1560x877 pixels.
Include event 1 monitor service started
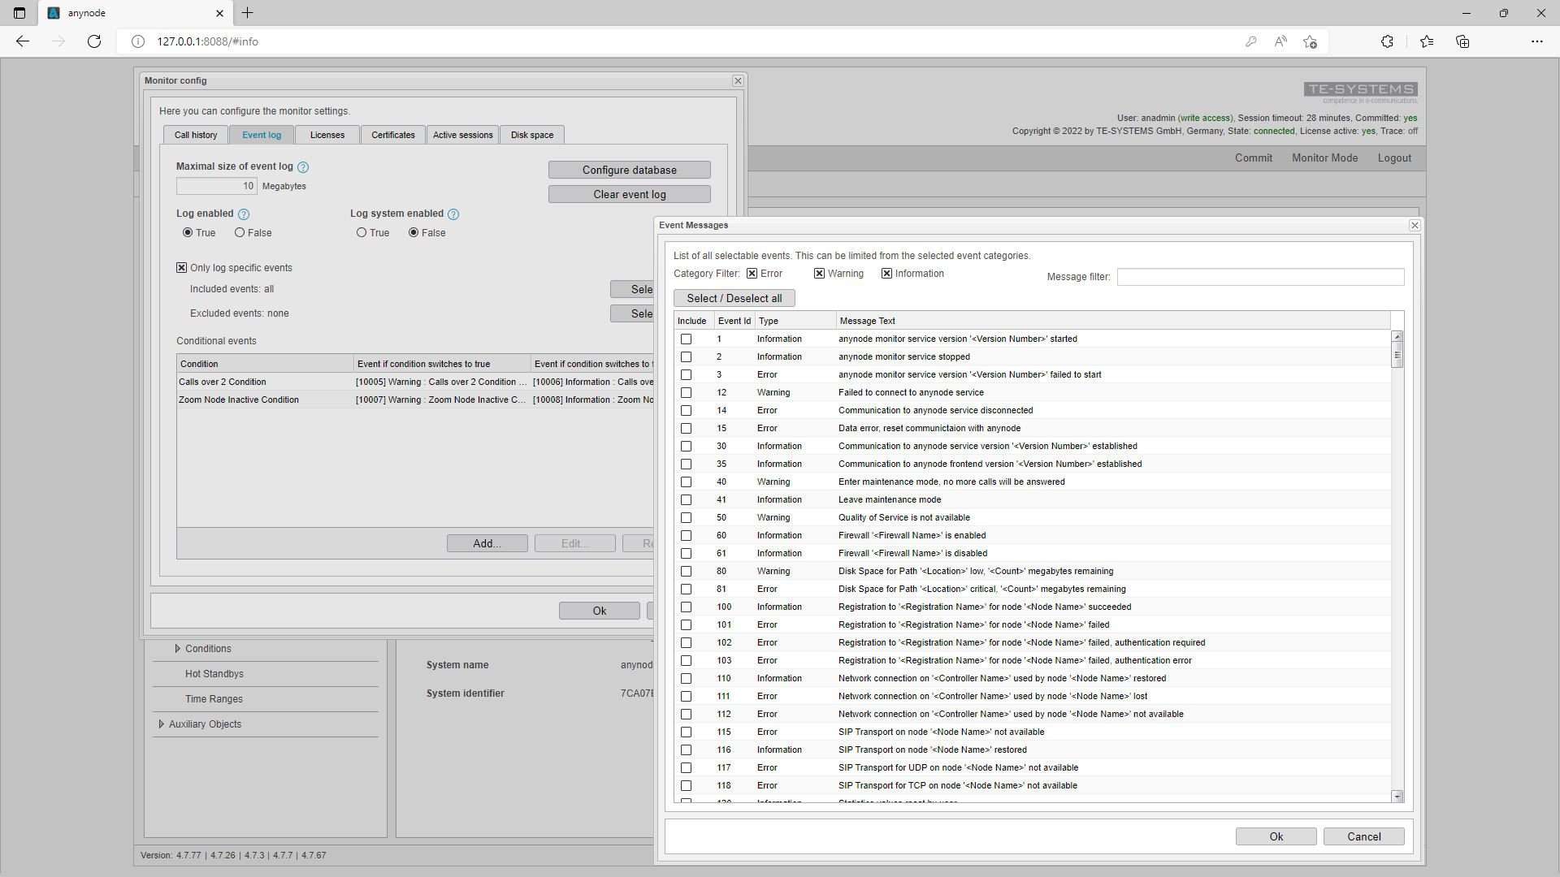pos(687,339)
